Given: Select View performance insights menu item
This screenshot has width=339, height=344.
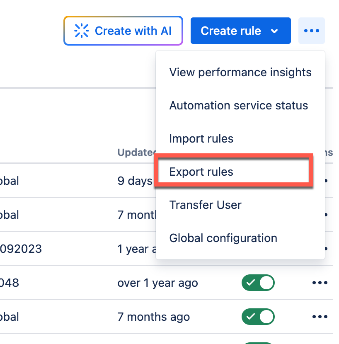Looking at the screenshot, I should tap(240, 73).
